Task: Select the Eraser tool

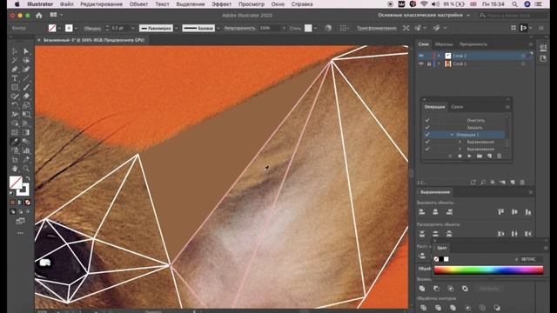Action: point(26,97)
